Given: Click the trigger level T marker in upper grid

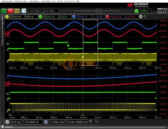Looking at the screenshot, I should pos(8,44).
